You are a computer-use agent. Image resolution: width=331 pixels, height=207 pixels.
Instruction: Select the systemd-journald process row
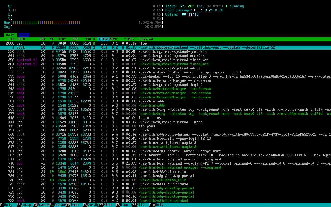click(x=165, y=51)
